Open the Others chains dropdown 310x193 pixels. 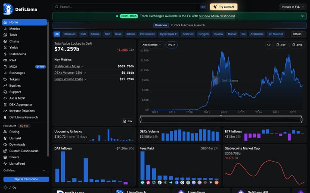[x=298, y=34]
